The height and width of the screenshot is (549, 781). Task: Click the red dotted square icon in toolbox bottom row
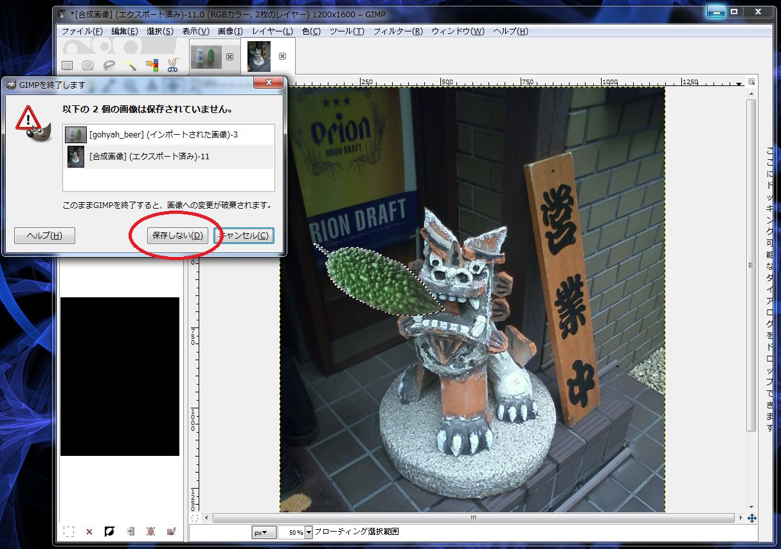[150, 532]
